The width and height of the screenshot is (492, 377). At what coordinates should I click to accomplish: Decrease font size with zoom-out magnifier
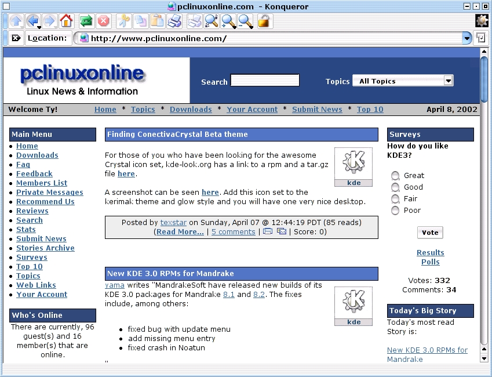(x=245, y=21)
